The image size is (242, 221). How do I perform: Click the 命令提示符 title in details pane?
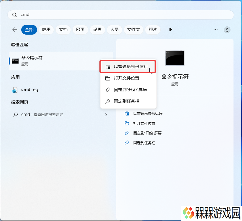pyautogui.click(x=175, y=77)
